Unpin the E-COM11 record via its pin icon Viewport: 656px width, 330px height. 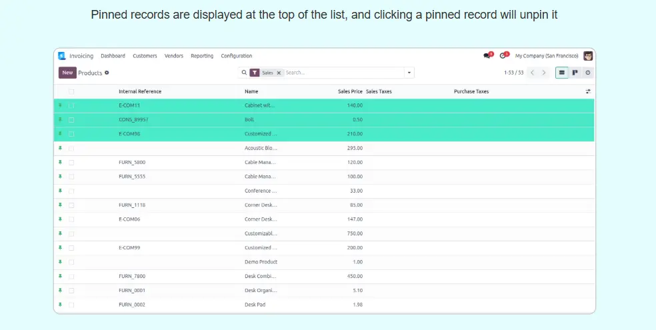pyautogui.click(x=60, y=105)
